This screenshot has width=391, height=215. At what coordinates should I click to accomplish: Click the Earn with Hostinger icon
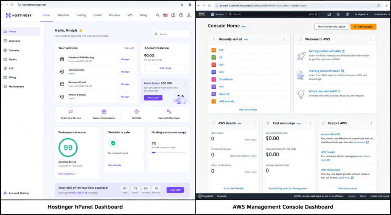point(169,112)
